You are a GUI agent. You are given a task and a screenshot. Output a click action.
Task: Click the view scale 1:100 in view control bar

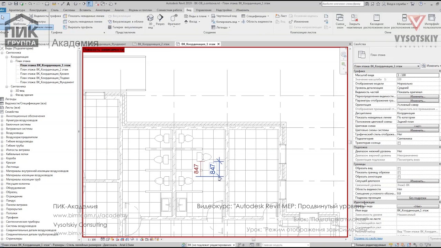92,239
